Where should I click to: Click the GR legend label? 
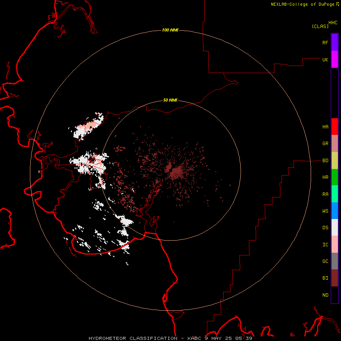pyautogui.click(x=325, y=144)
